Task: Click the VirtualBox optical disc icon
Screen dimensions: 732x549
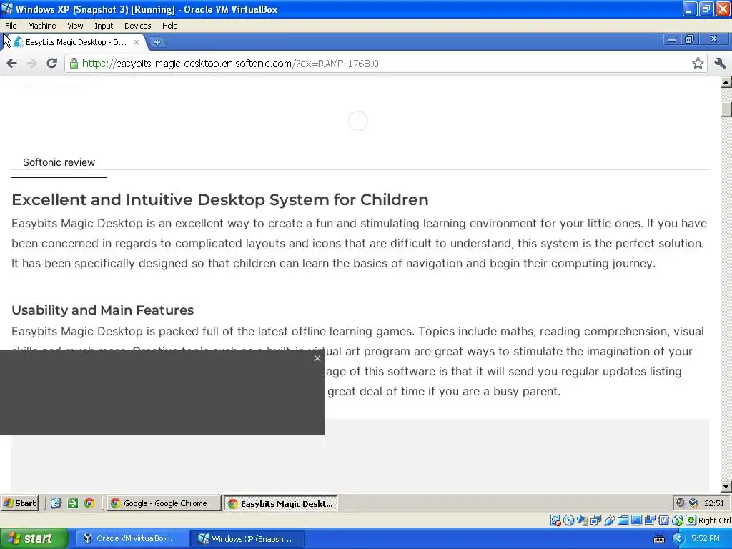Action: pyautogui.click(x=568, y=520)
